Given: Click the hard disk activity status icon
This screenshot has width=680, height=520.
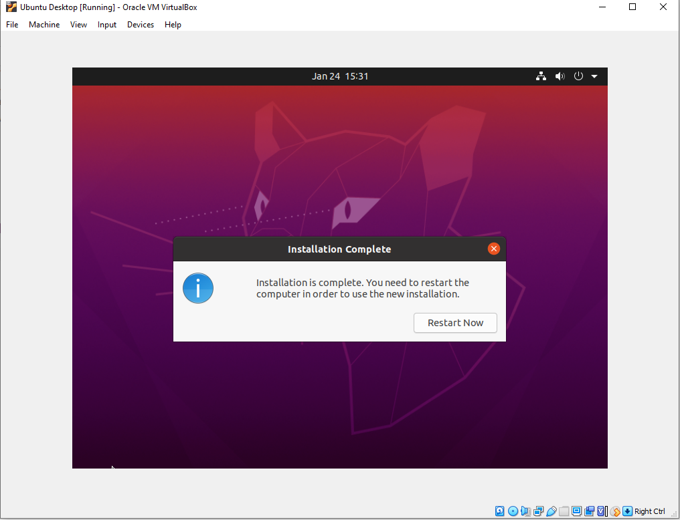Looking at the screenshot, I should click(x=499, y=511).
